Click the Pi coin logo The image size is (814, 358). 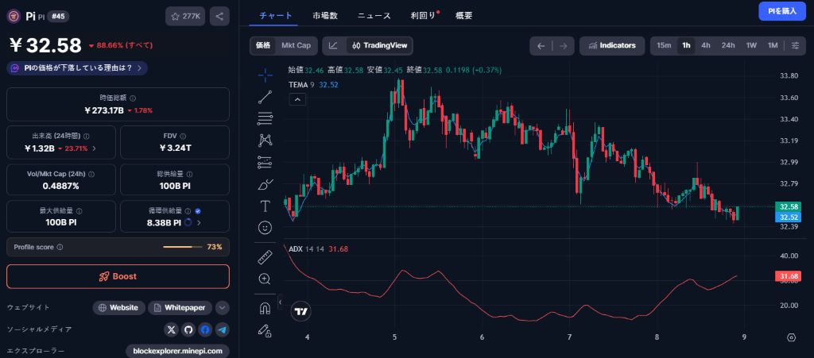tap(14, 16)
